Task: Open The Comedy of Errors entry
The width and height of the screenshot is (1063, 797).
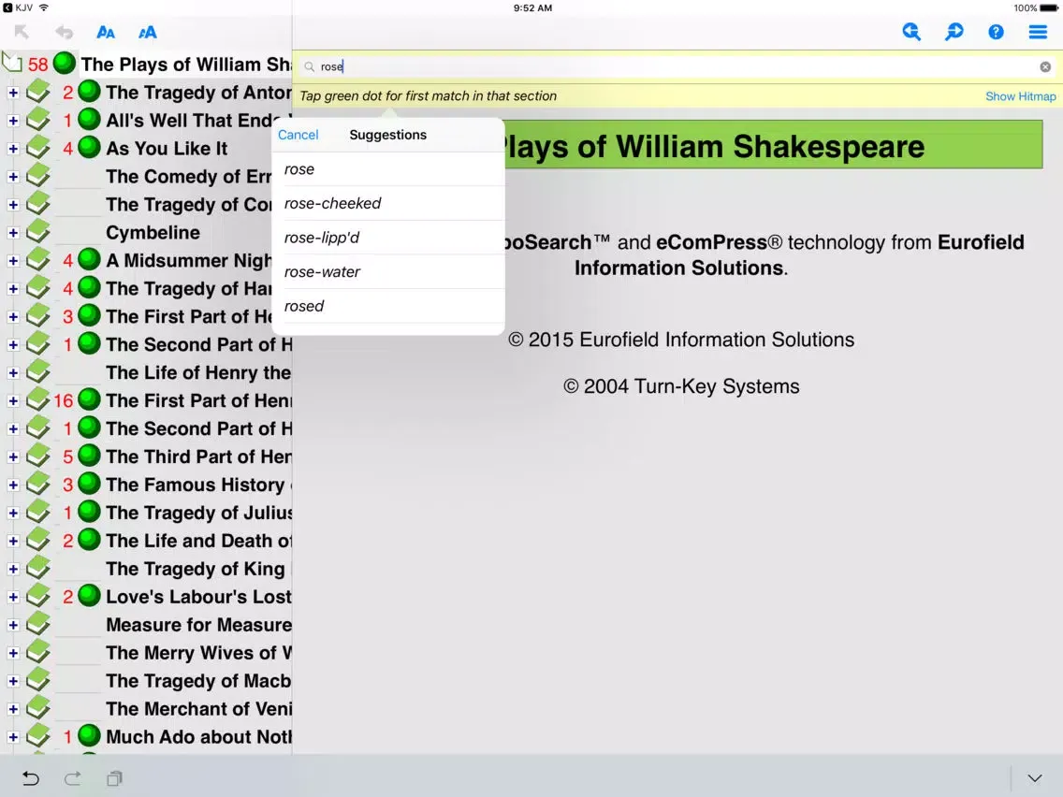Action: [x=189, y=176]
